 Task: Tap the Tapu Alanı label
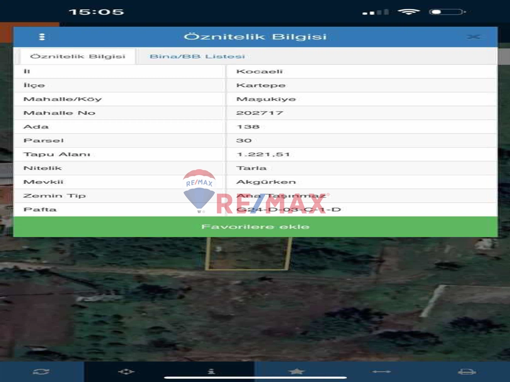coord(57,154)
